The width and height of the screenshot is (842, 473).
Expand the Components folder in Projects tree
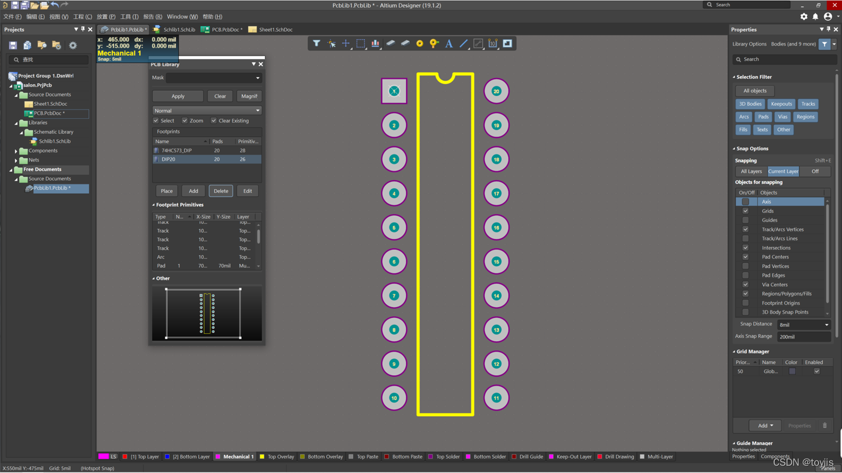click(x=16, y=151)
